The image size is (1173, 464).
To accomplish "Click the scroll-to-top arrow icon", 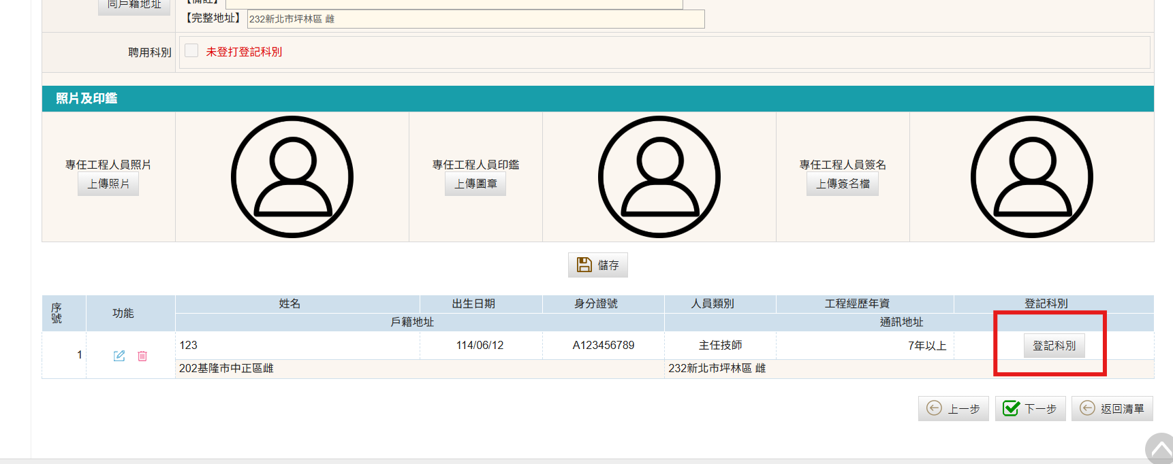I will [x=1160, y=450].
